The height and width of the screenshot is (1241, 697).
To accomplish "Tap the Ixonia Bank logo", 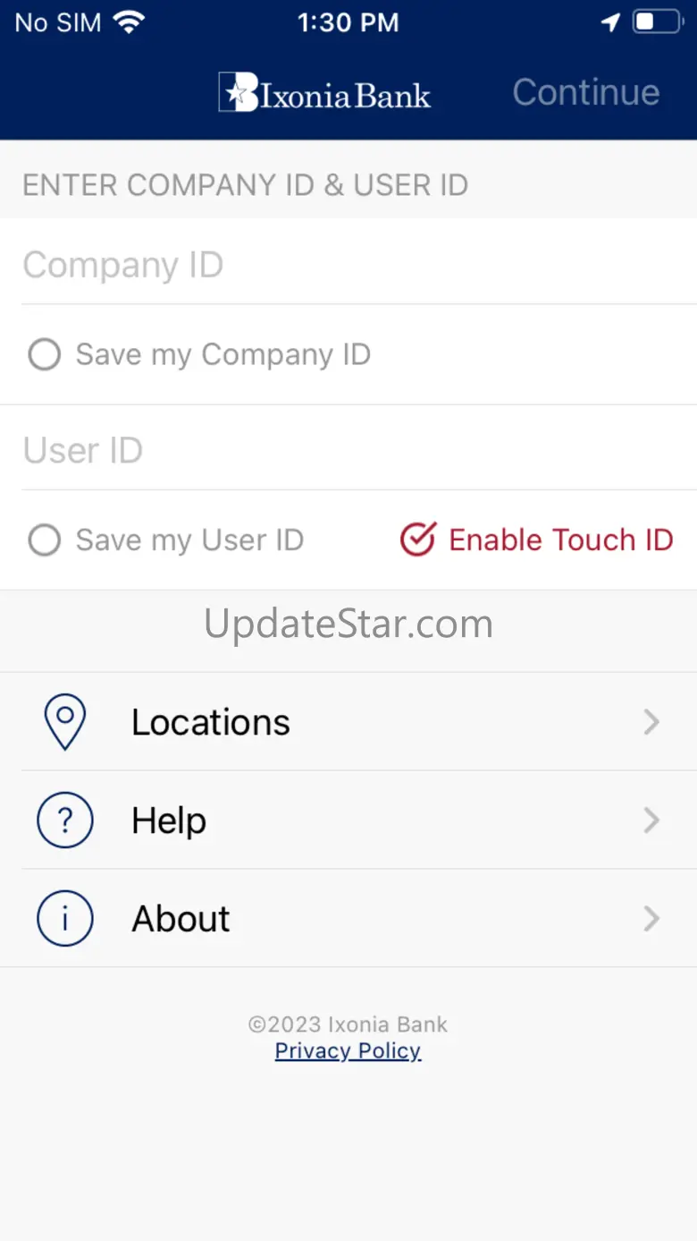I will (x=325, y=93).
